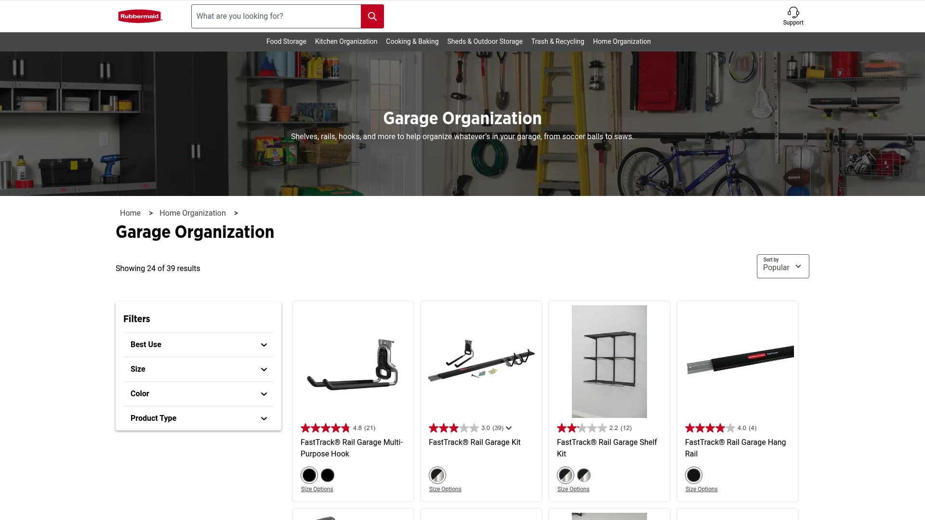Open FastTrack Rail Garage Kit product image
The image size is (925, 520).
pos(481,362)
